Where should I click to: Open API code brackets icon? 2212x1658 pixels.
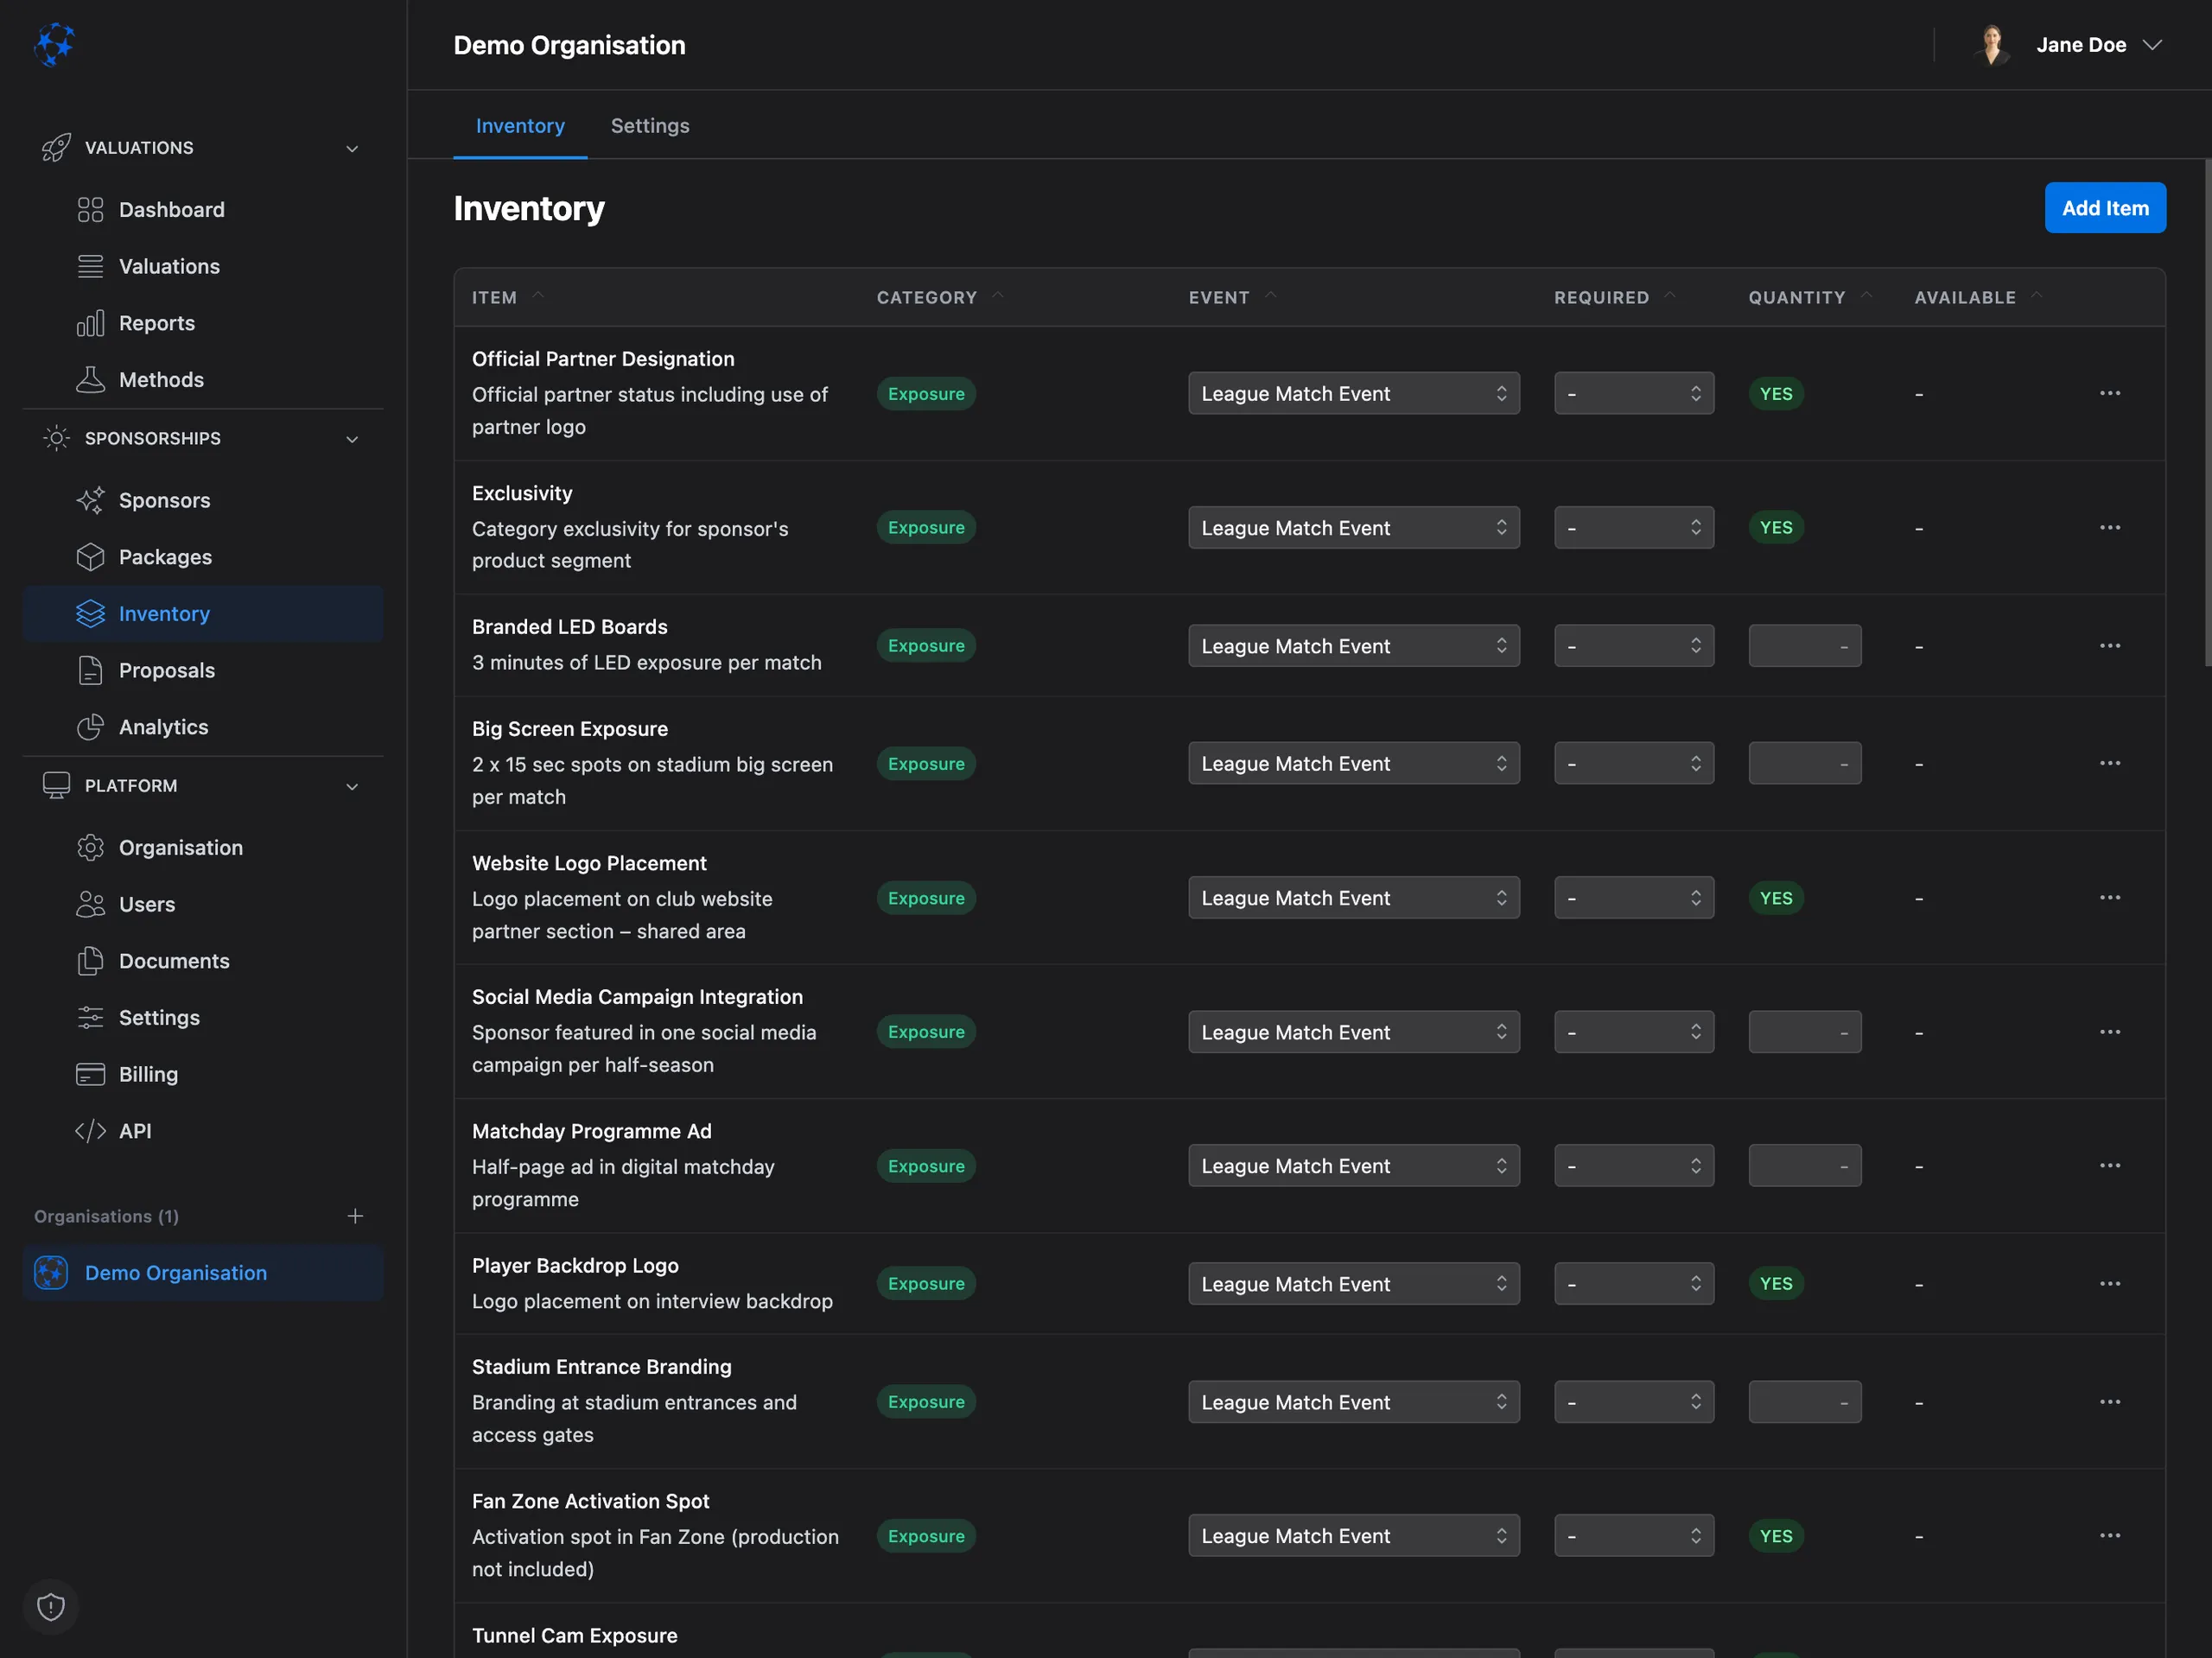(x=90, y=1131)
